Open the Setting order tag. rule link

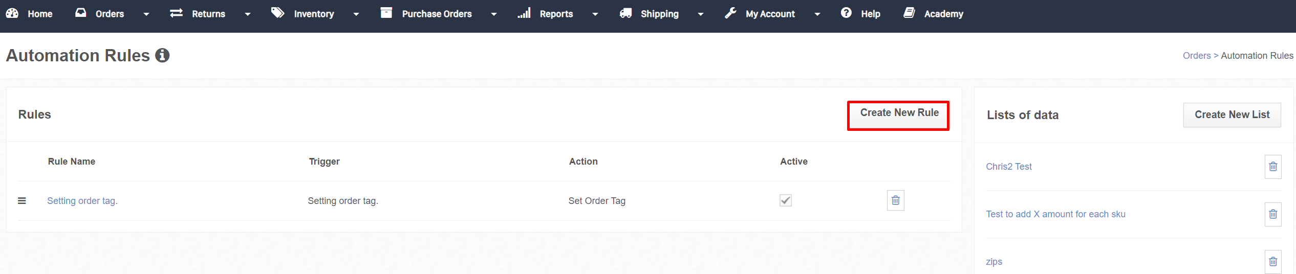[x=82, y=201]
